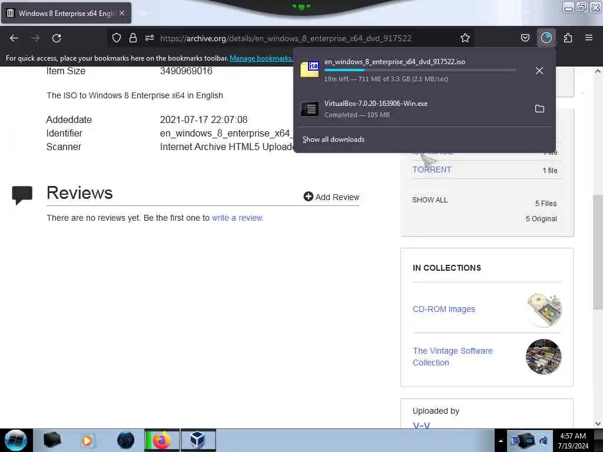Open site permissions icon in address bar
This screenshot has width=603, height=452.
click(150, 38)
